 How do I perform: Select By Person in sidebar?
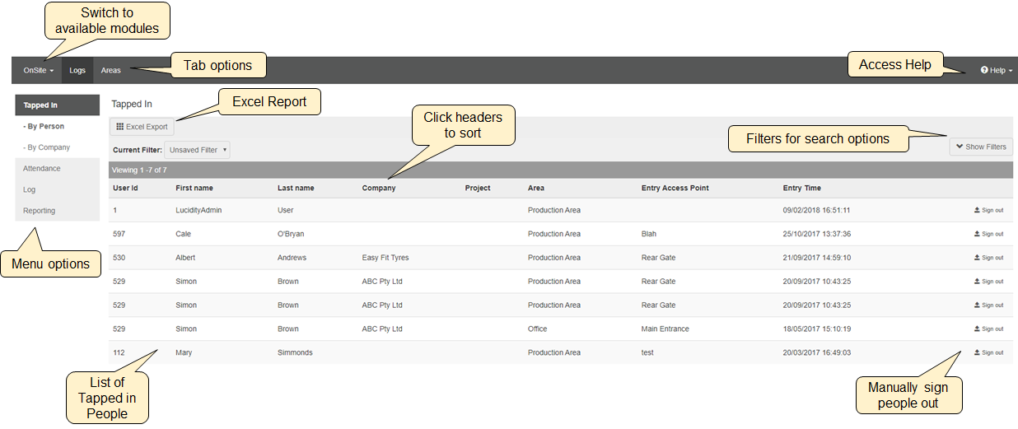point(45,127)
